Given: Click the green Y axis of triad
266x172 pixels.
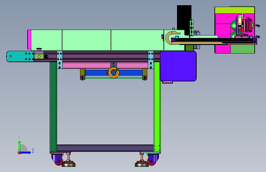Looking at the screenshot, I should click(20, 146).
